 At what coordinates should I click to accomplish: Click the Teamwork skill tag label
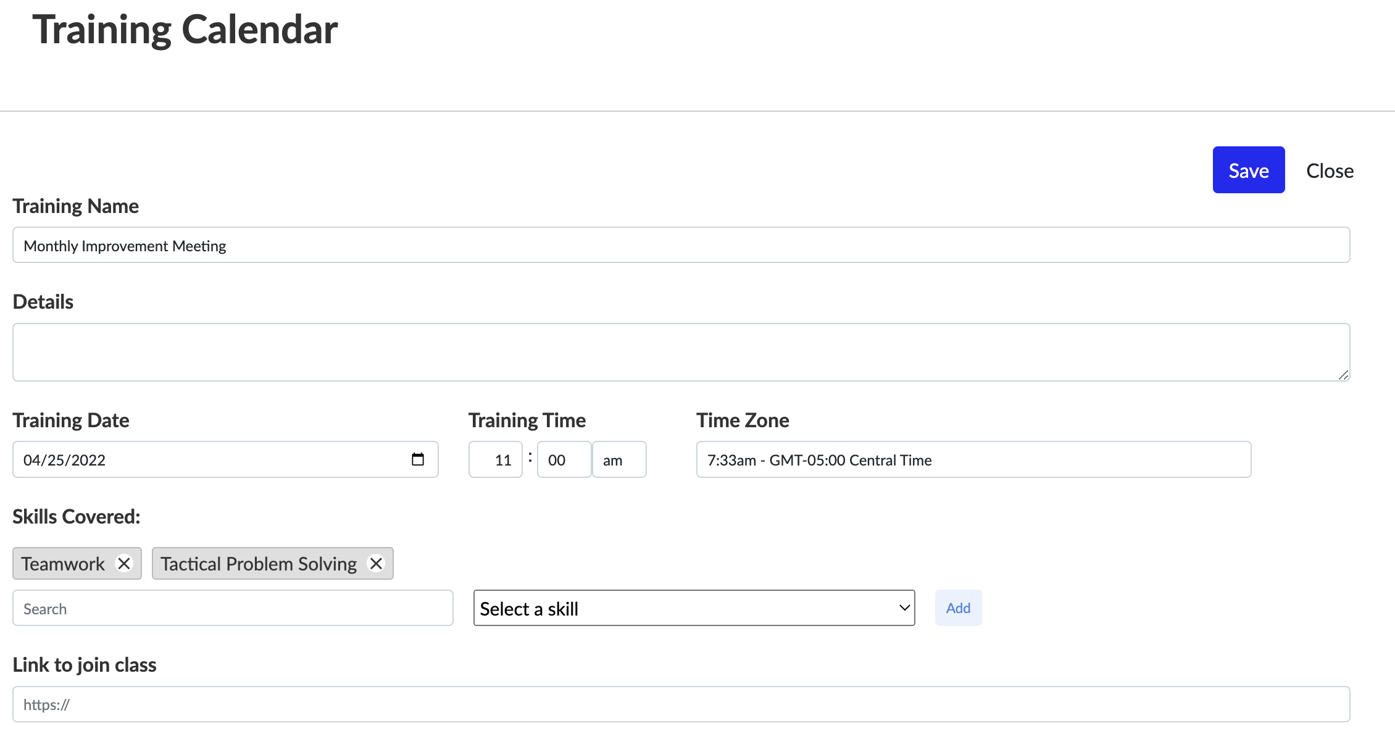coord(63,564)
